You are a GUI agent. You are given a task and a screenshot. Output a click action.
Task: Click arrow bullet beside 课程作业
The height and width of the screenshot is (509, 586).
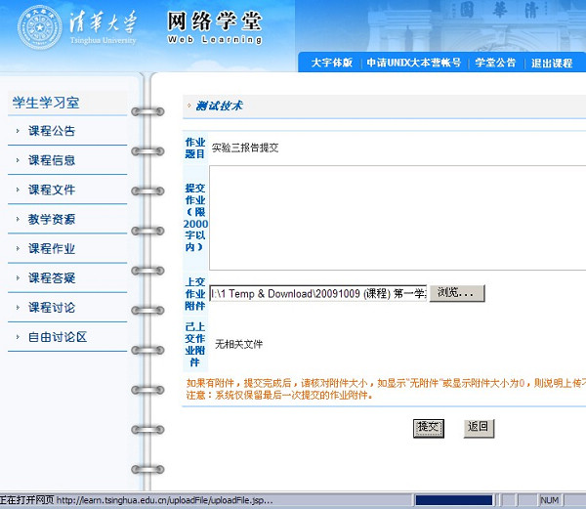pos(18,248)
